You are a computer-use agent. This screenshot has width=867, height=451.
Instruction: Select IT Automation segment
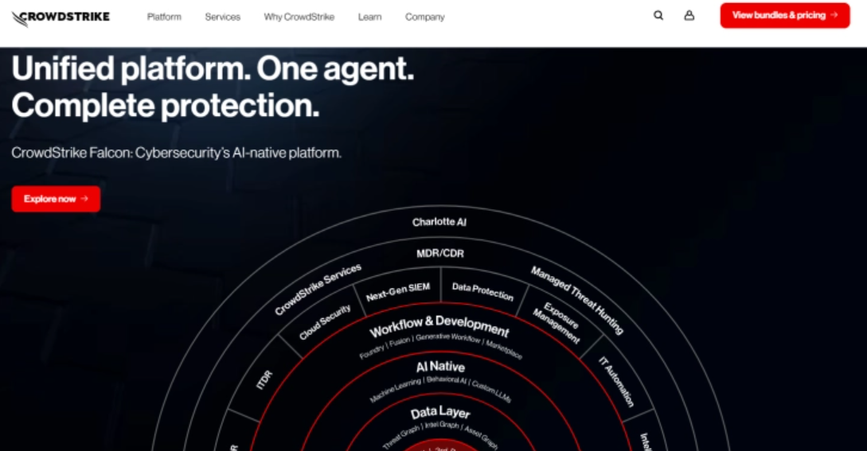point(617,382)
